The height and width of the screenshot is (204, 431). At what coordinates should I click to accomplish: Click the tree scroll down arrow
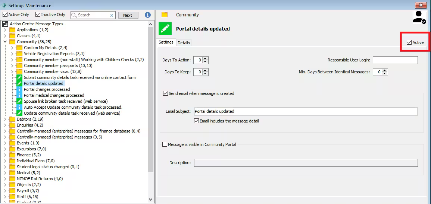[151, 199]
